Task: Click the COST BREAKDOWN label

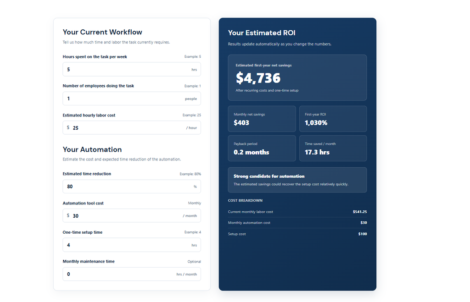Action: point(245,200)
